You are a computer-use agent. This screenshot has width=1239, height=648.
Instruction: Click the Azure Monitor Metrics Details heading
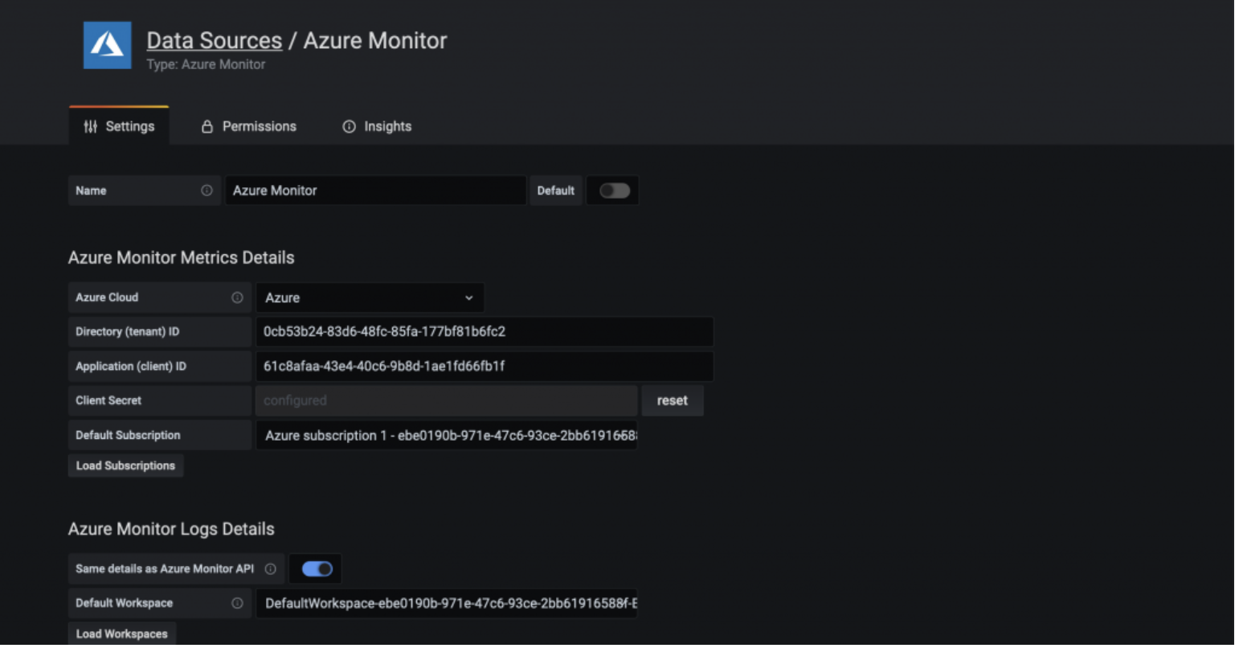point(182,257)
